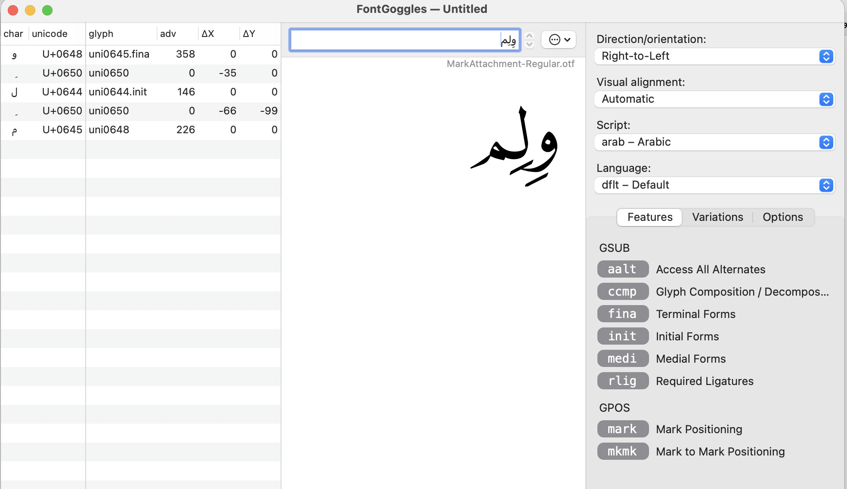
Task: Click the text stepper up arrow
Action: click(529, 36)
